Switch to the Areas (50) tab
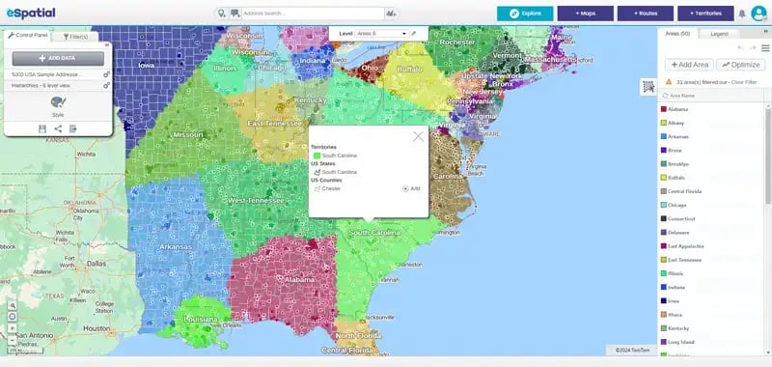The width and height of the screenshot is (772, 367). 677,34
